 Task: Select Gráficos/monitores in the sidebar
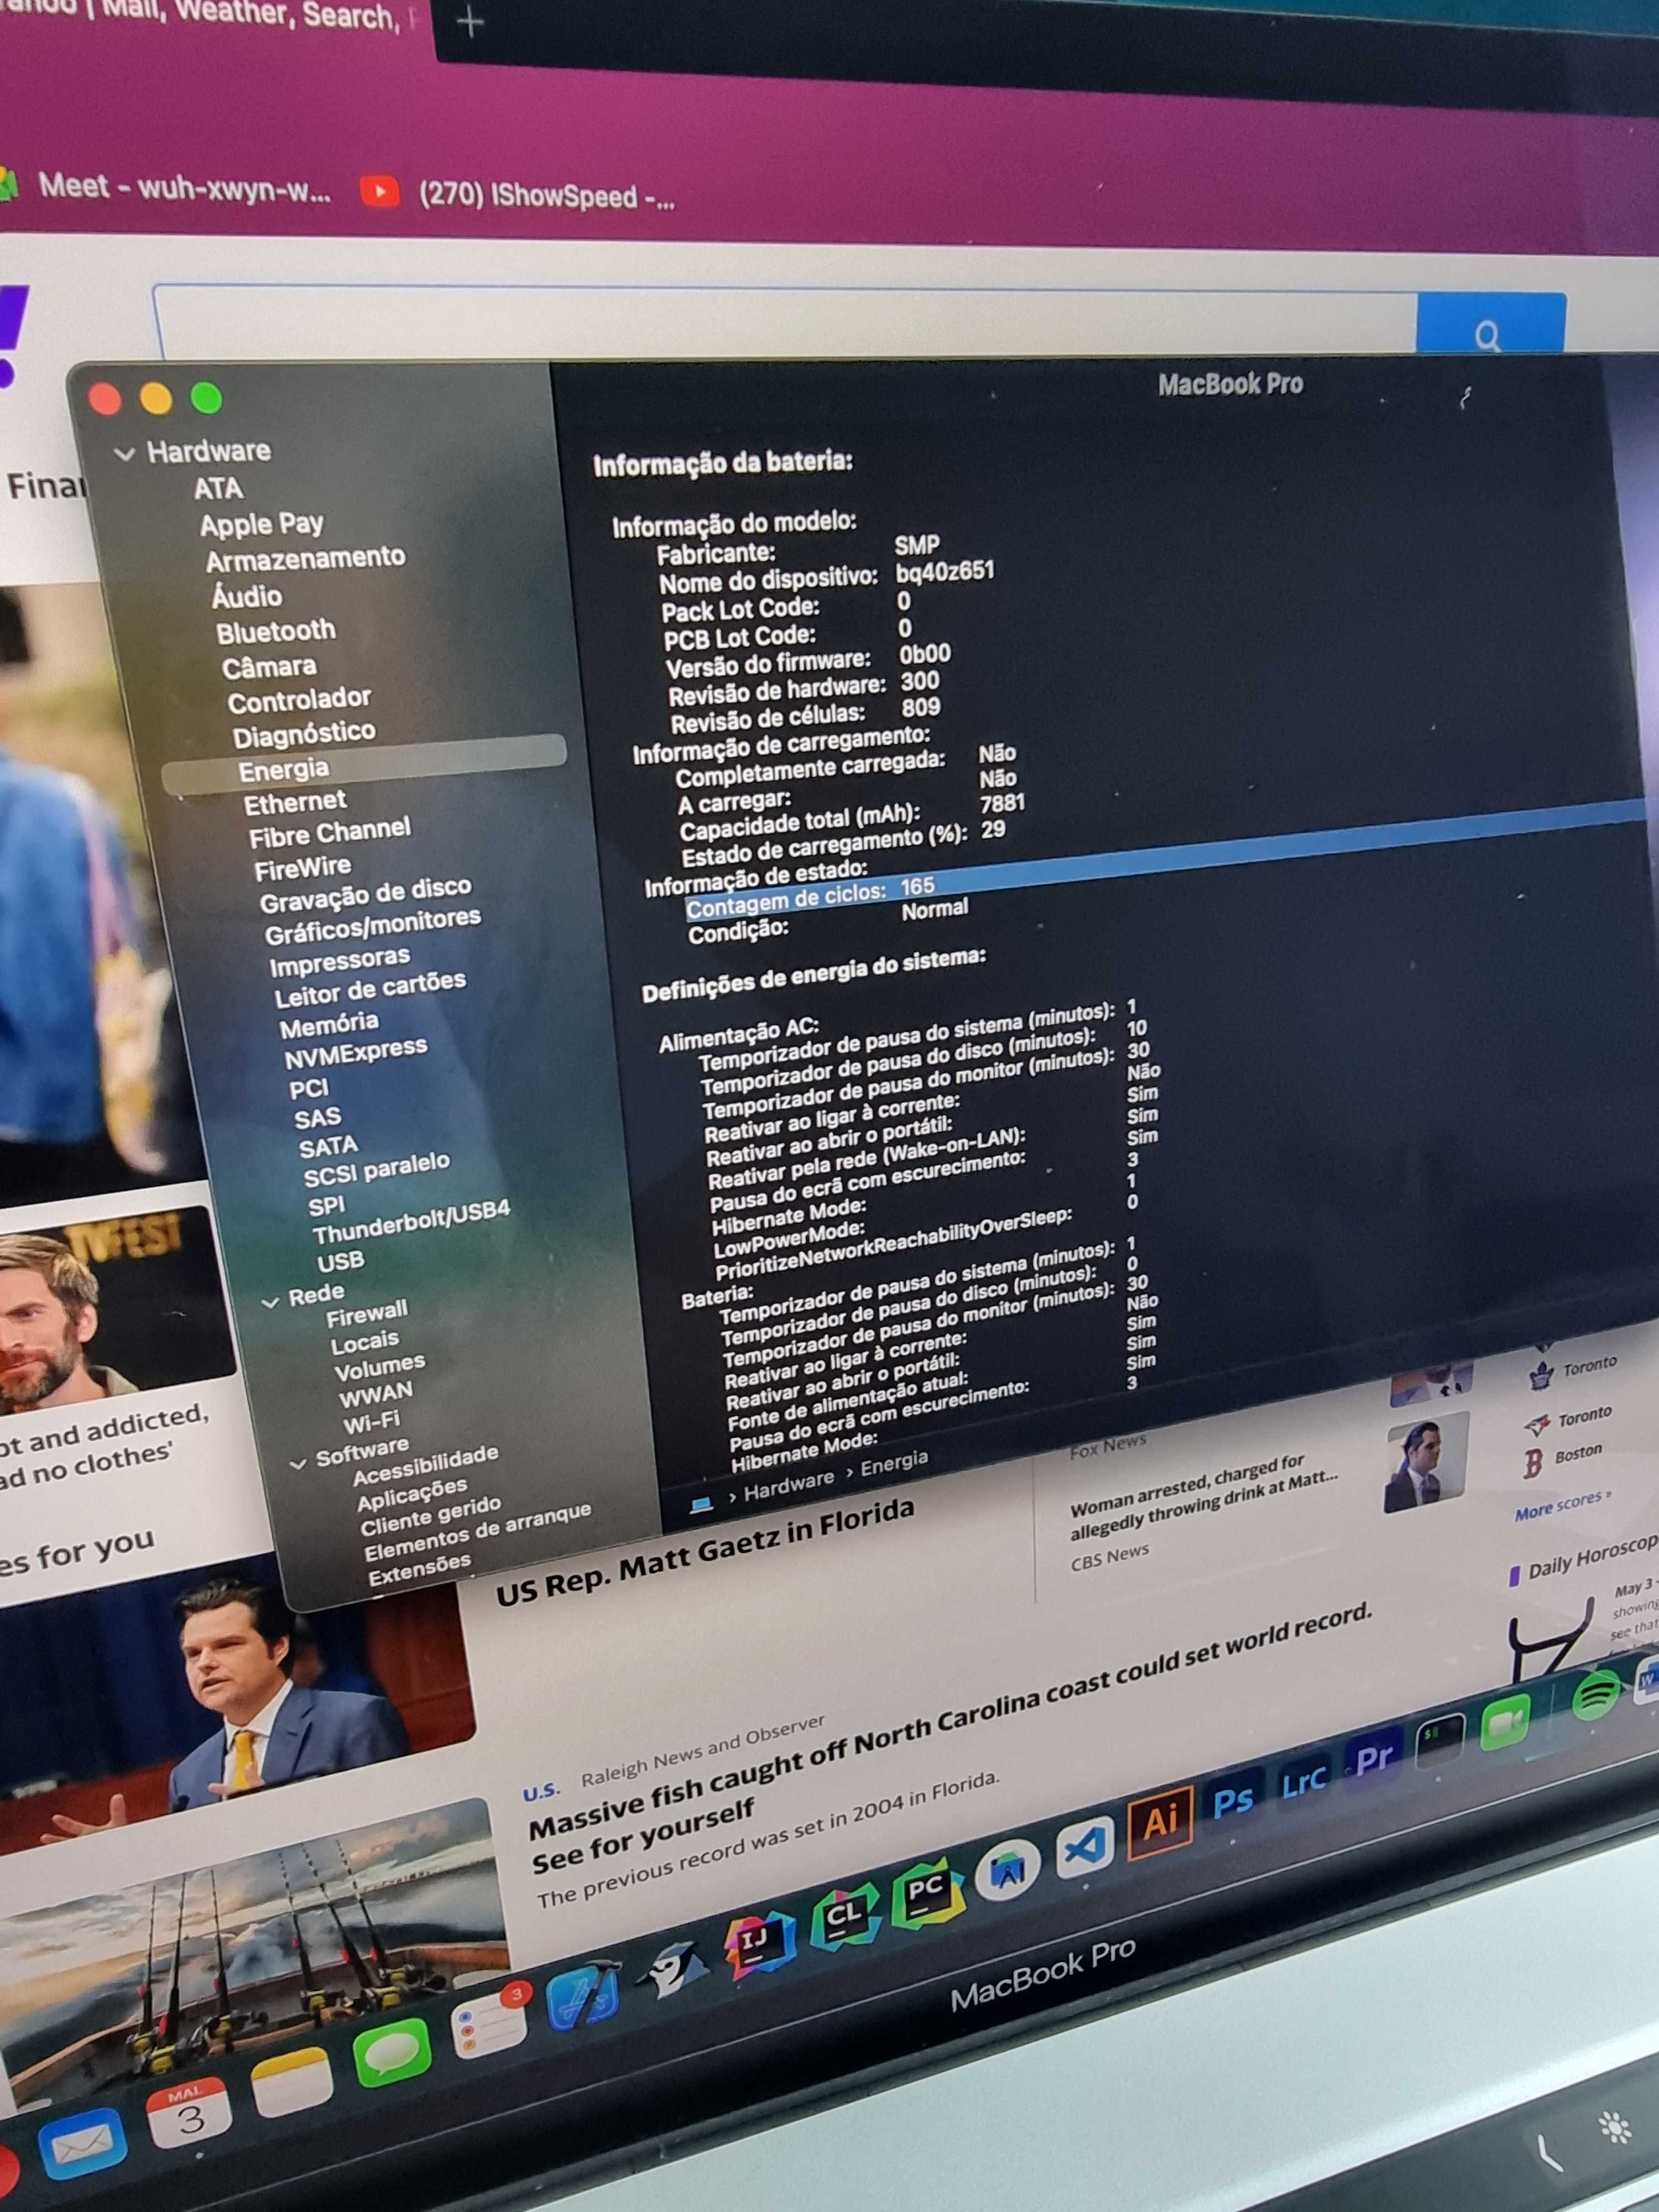pos(373,925)
